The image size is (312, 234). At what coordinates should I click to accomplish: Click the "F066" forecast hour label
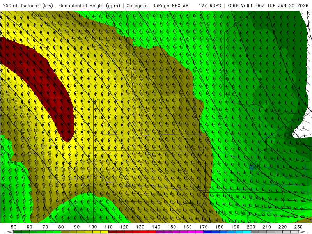click(233, 6)
